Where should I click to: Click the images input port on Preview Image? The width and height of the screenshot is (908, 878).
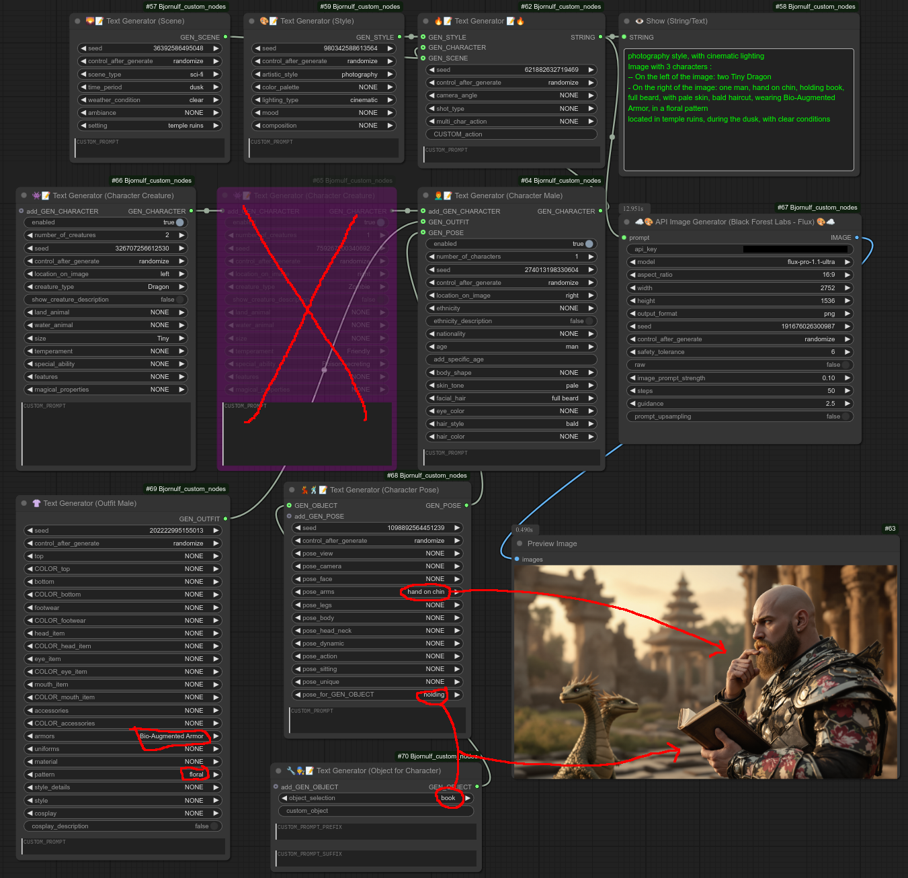pyautogui.click(x=517, y=560)
